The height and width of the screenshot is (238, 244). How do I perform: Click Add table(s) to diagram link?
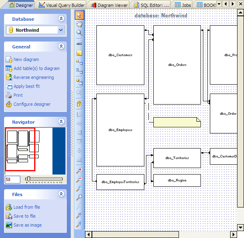pyautogui.click(x=37, y=68)
